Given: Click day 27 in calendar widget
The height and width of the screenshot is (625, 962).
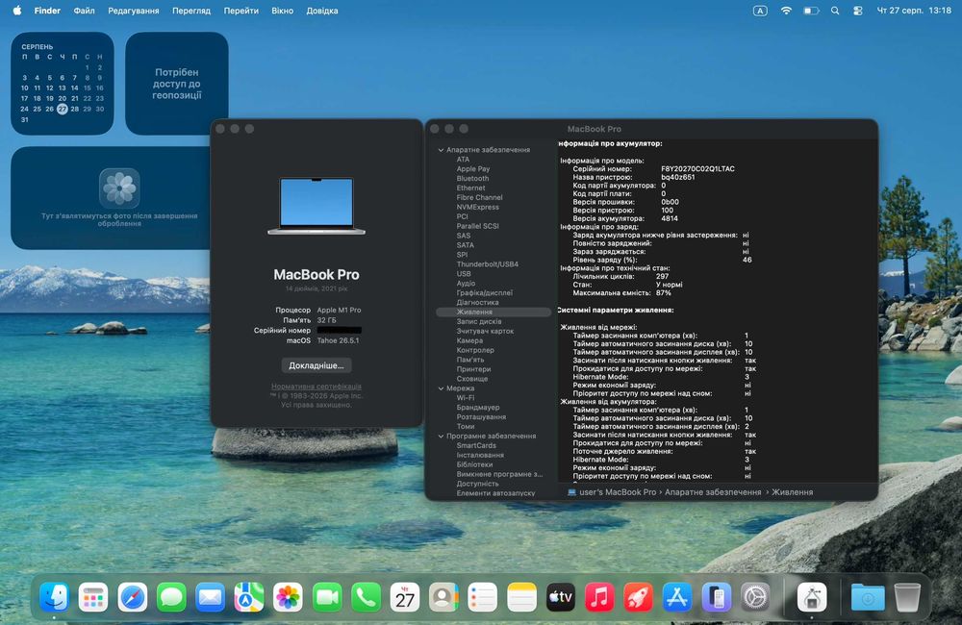Looking at the screenshot, I should [62, 110].
